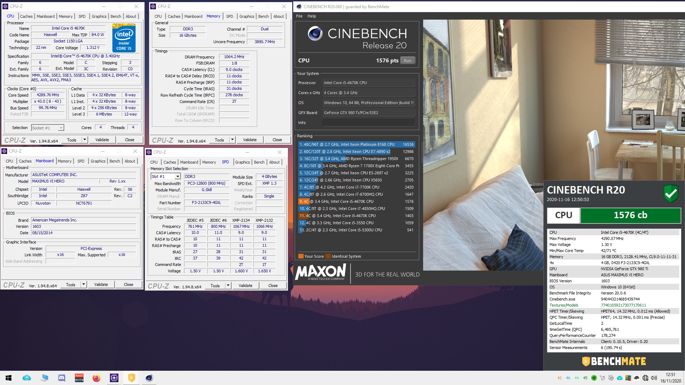Click the part number F3-2133C9-4GXL field
685x385 pixels.
click(206, 202)
